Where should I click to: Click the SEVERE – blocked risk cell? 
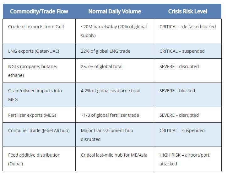click(177, 91)
